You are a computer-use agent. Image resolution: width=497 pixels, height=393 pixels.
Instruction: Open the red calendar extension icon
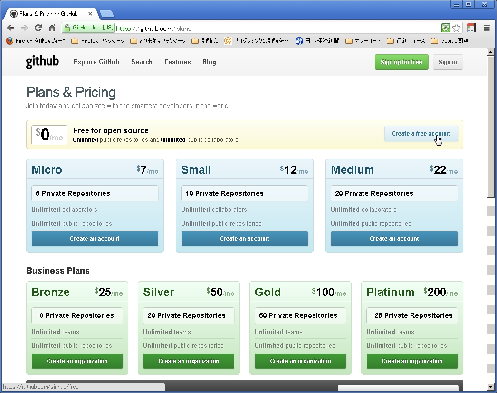[471, 28]
